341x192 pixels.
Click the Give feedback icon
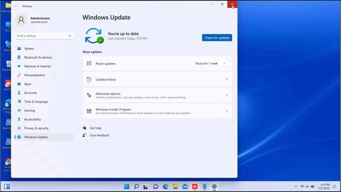click(x=85, y=135)
